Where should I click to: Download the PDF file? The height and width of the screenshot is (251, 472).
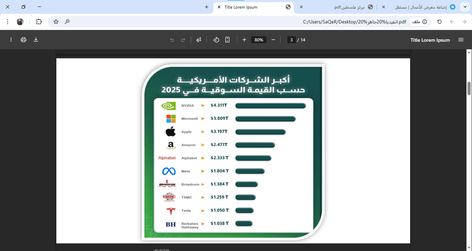36,40
